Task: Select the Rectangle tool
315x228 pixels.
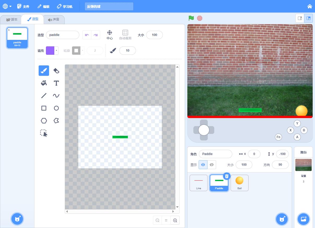Action: (44, 108)
